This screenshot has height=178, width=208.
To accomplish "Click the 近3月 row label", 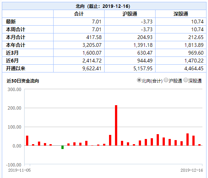I will 12,53.
